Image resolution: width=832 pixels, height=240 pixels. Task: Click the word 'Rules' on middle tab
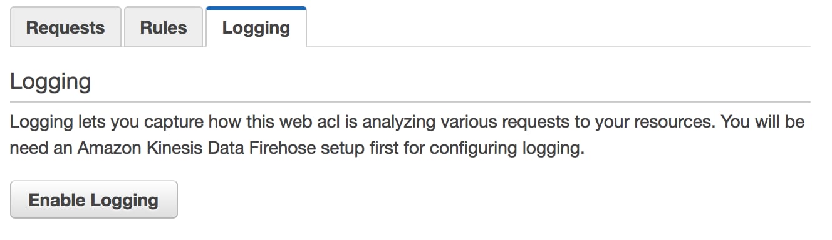[163, 28]
